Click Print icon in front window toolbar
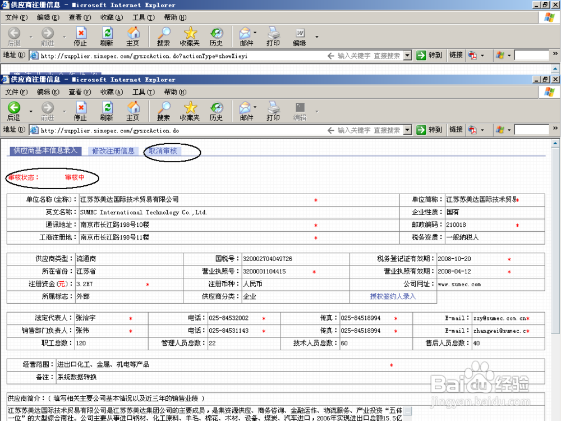561x421 pixels. coord(273,107)
